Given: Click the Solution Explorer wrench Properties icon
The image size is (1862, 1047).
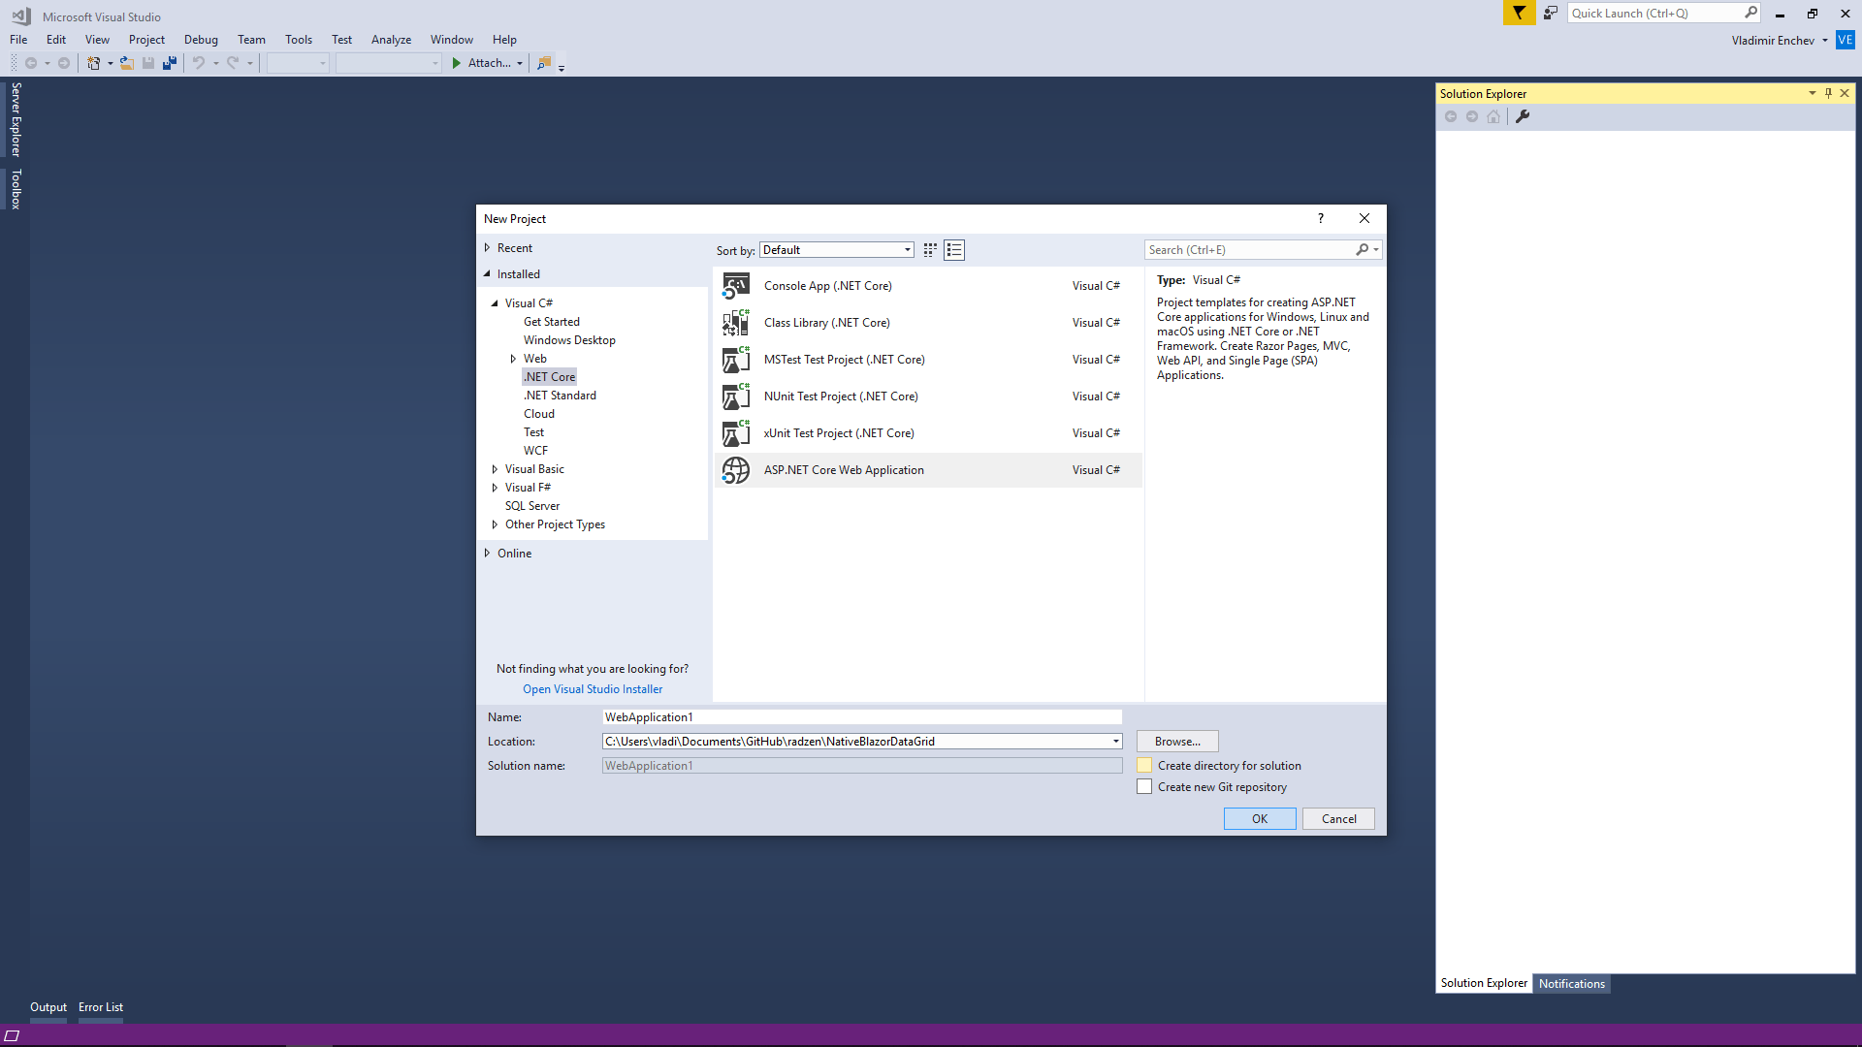Looking at the screenshot, I should coord(1523,116).
